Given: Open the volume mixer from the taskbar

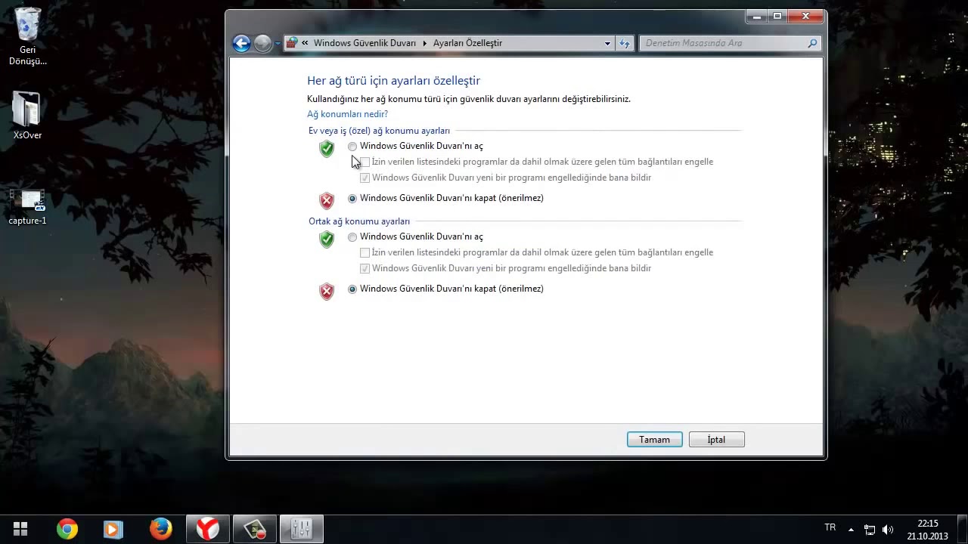Looking at the screenshot, I should [x=301, y=528].
